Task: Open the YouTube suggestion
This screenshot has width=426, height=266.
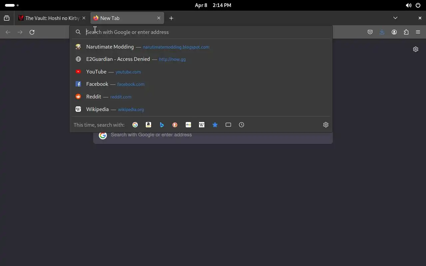Action: (x=201, y=72)
